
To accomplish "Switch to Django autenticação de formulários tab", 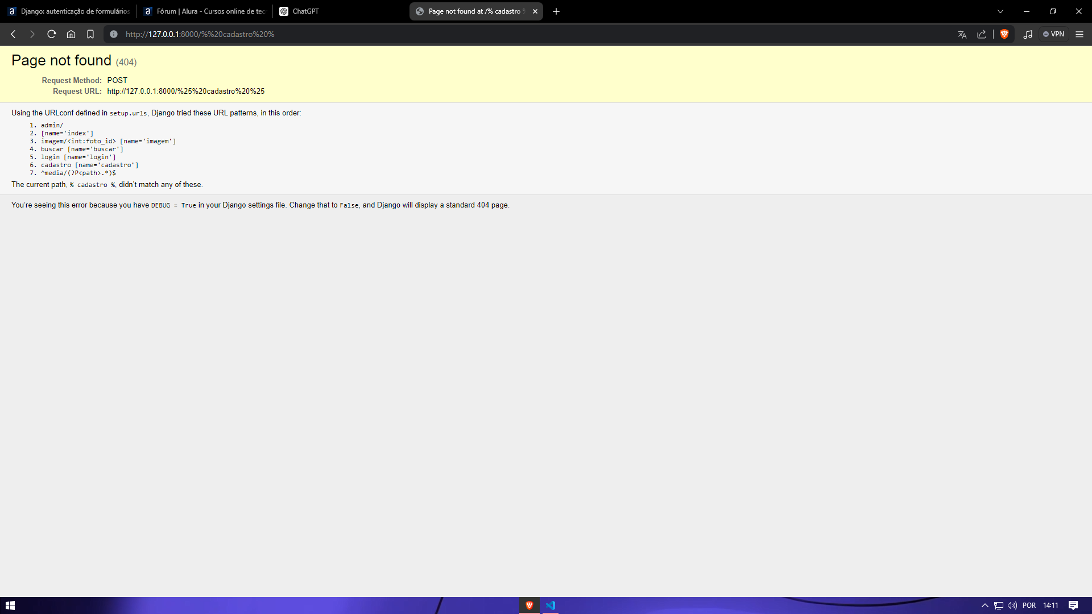I will point(69,11).
